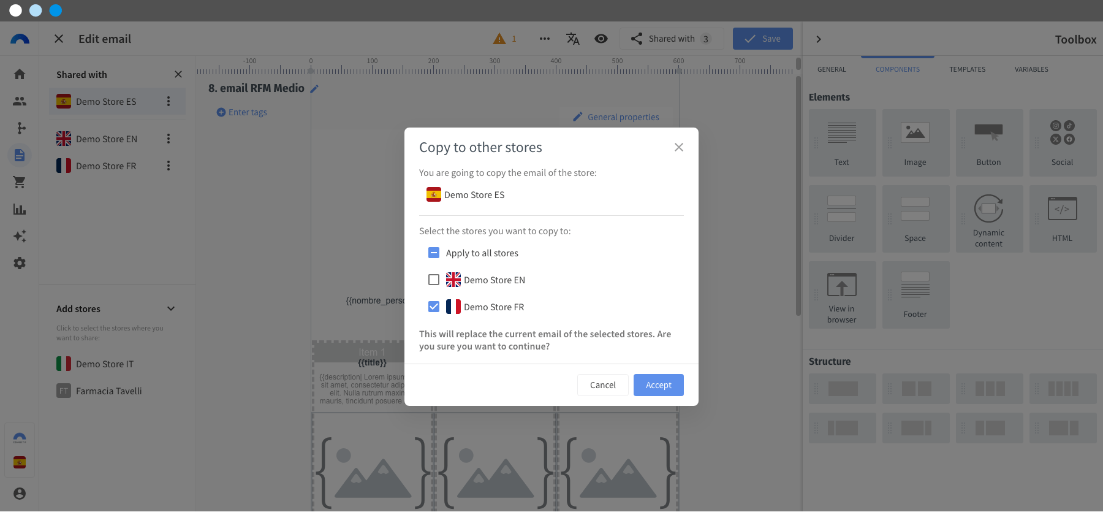This screenshot has width=1103, height=512.
Task: Check the Demo Store EN checkbox
Action: [434, 280]
